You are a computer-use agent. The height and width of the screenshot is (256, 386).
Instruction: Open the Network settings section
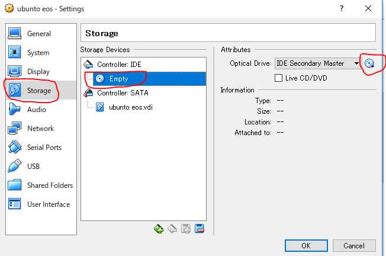click(x=40, y=129)
